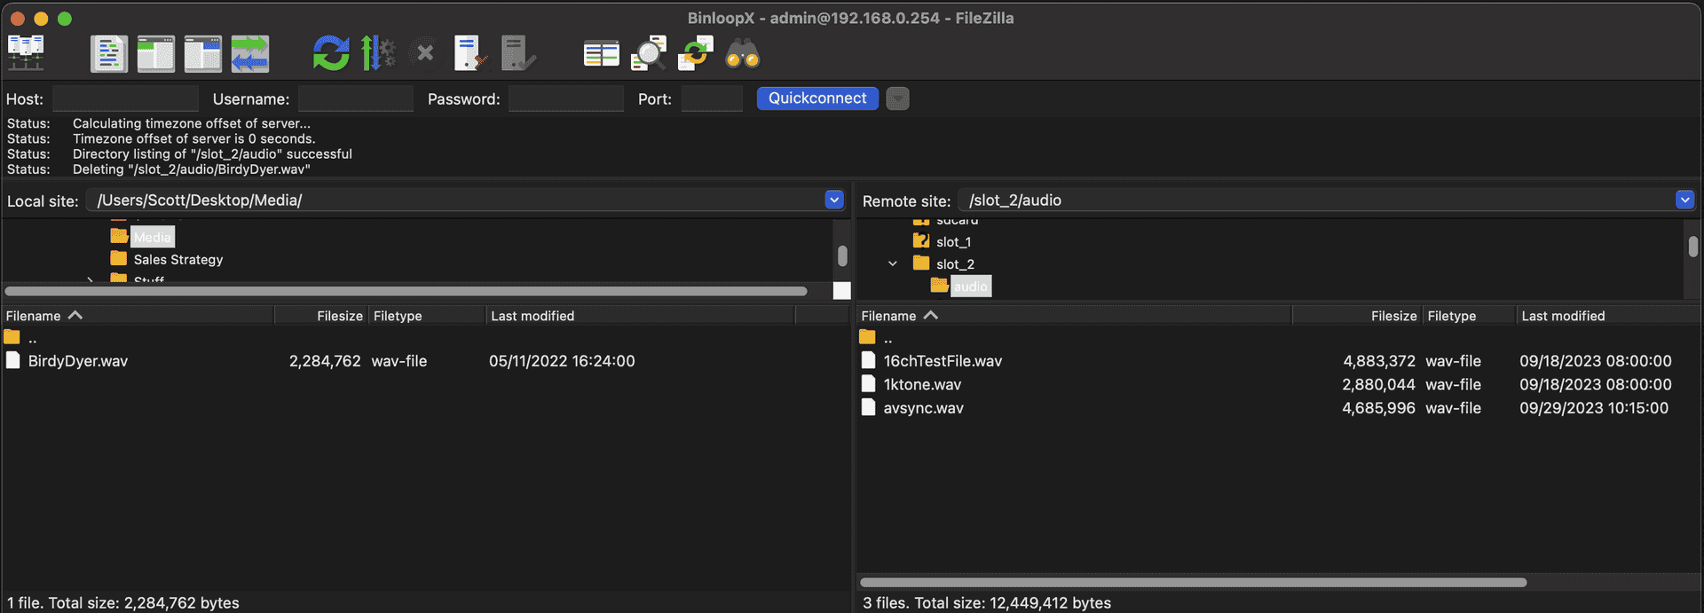Toggle transfer queue display
The width and height of the screenshot is (1704, 613).
coord(250,54)
